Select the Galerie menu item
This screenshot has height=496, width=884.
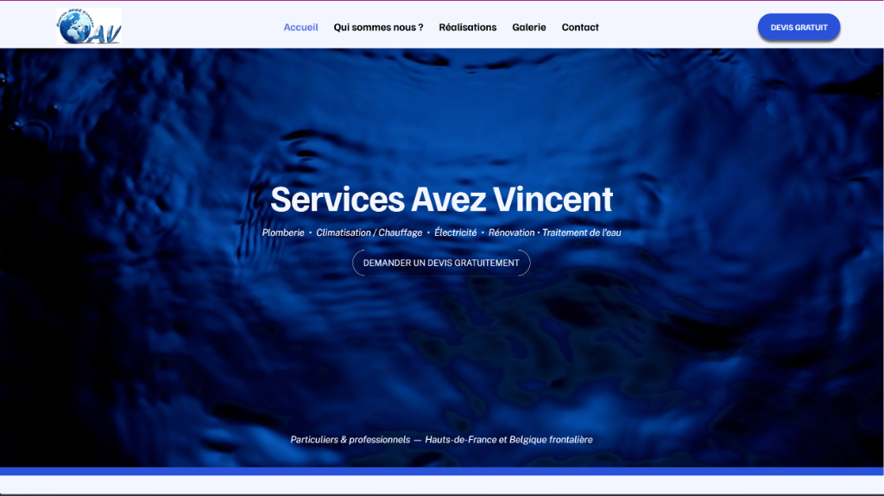529,27
